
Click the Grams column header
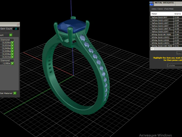(x=177, y=14)
